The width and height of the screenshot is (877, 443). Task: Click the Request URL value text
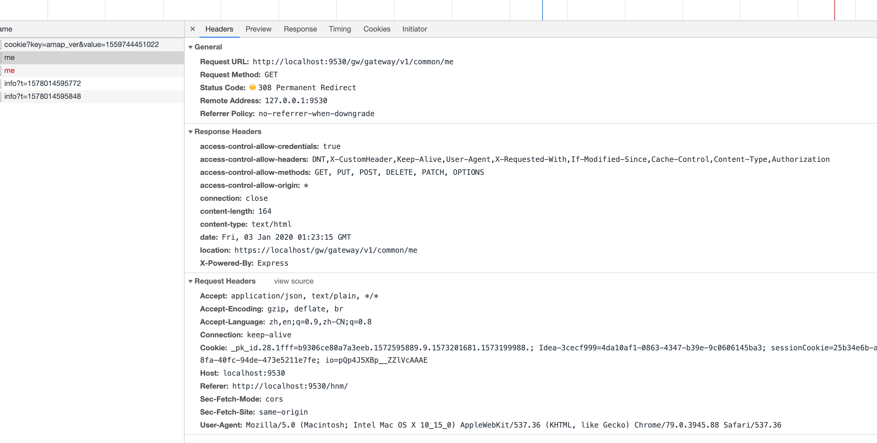[353, 62]
